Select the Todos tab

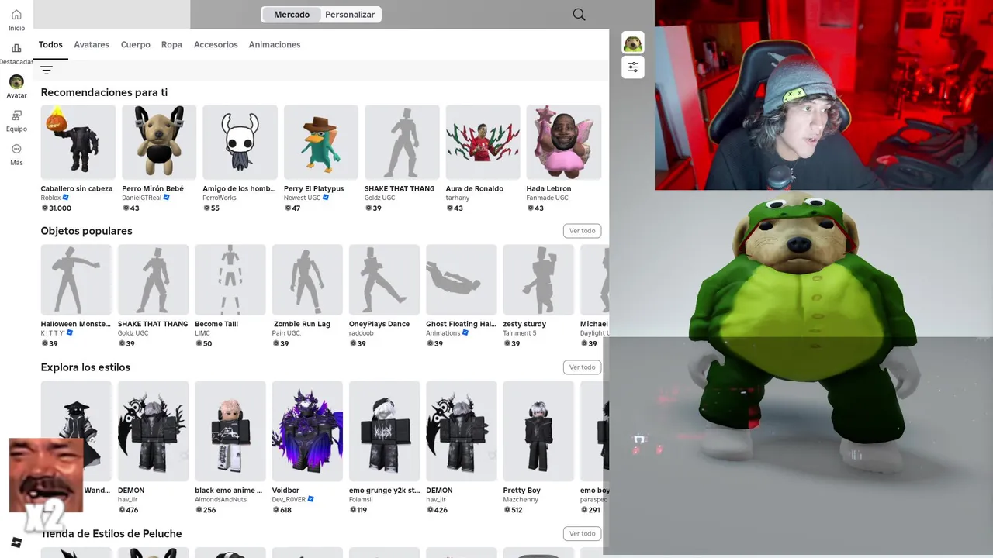click(50, 45)
